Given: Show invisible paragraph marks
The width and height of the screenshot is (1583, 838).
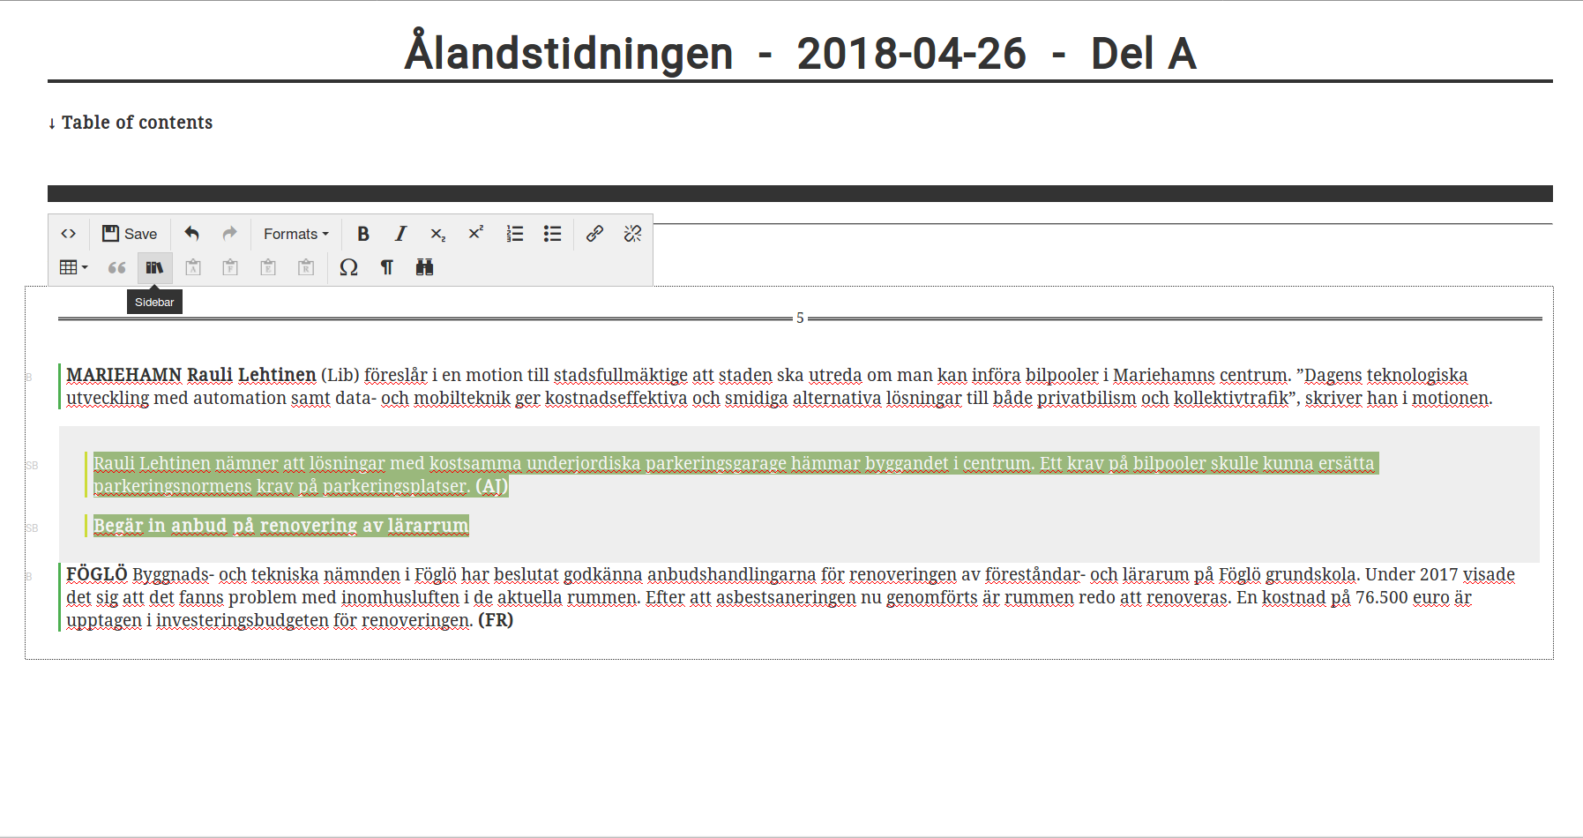Looking at the screenshot, I should [386, 267].
